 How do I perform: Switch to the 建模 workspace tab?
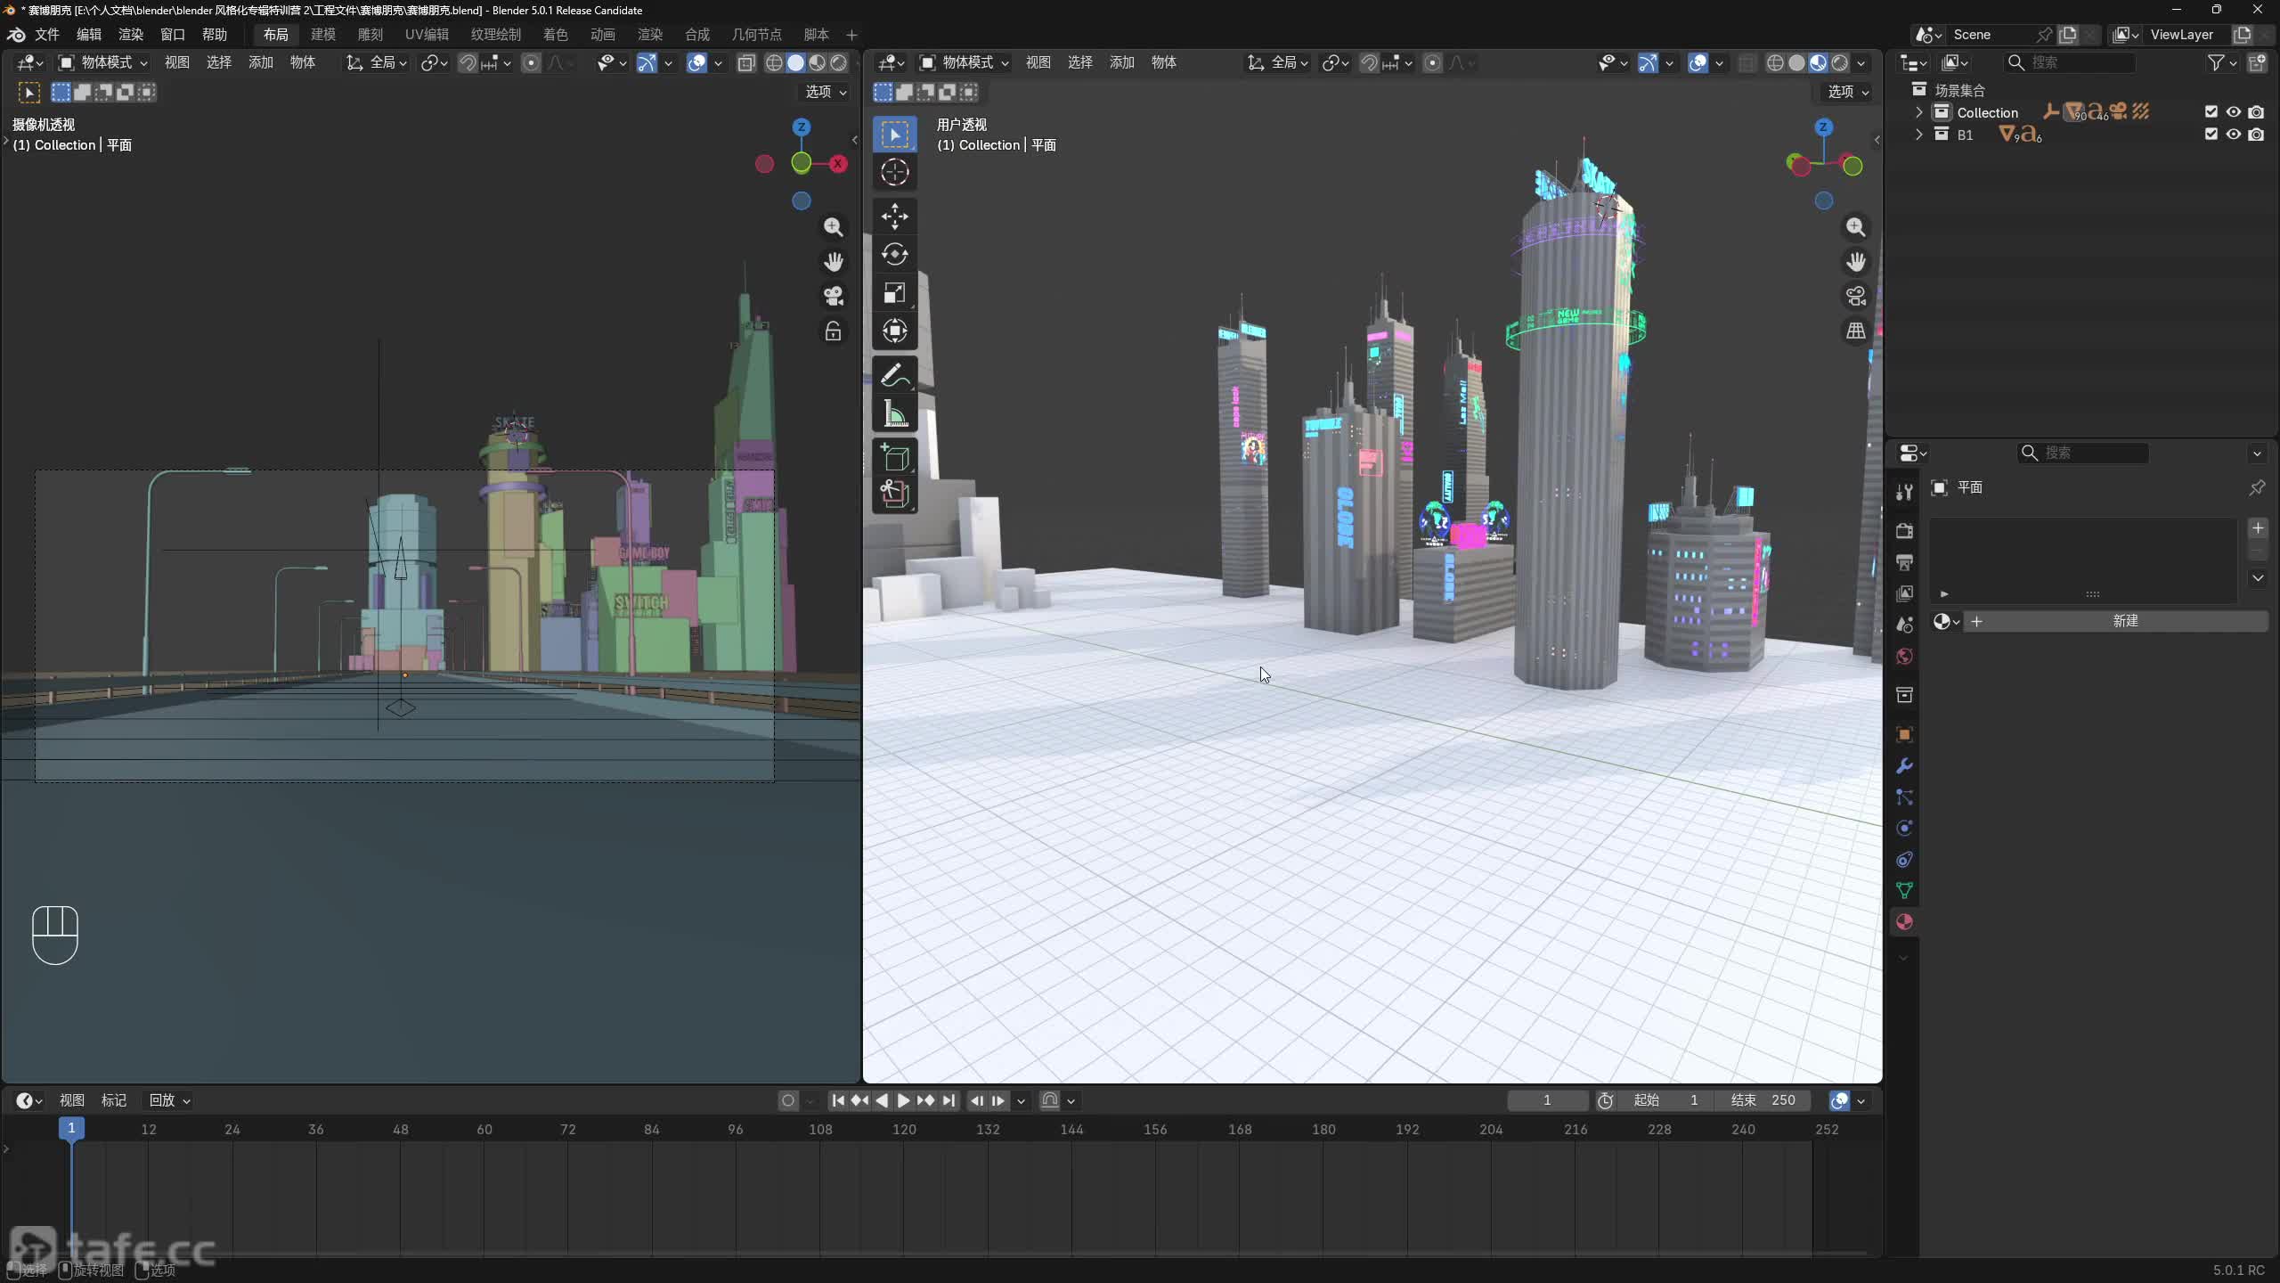pos(322,35)
